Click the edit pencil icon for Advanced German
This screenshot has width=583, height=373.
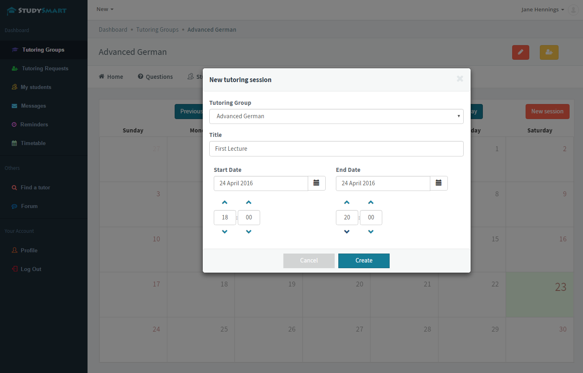pyautogui.click(x=520, y=52)
